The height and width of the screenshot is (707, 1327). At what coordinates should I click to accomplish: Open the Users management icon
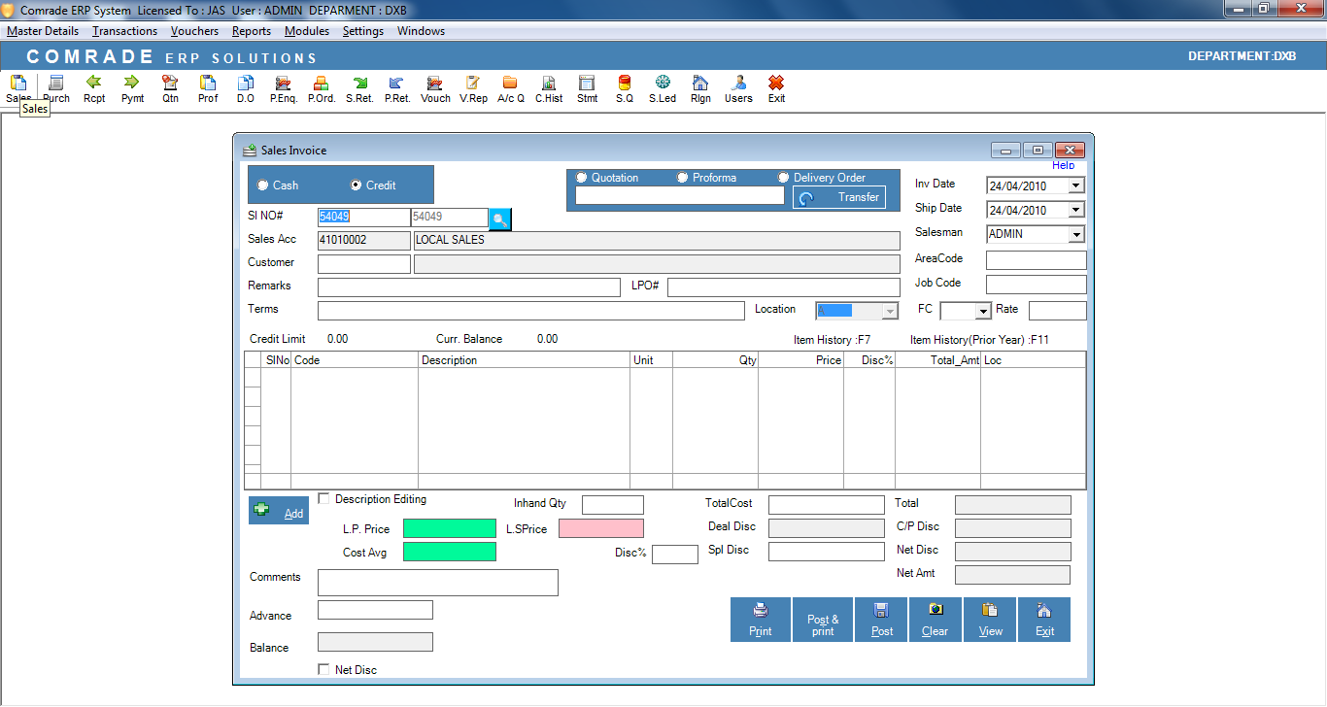(737, 89)
